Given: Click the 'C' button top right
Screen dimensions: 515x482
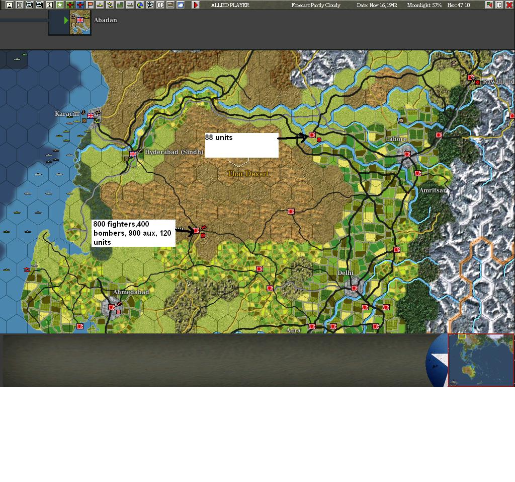Looking at the screenshot, I should (x=499, y=5).
